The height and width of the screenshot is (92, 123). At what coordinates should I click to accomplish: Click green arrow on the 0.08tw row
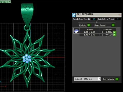click(x=115, y=32)
